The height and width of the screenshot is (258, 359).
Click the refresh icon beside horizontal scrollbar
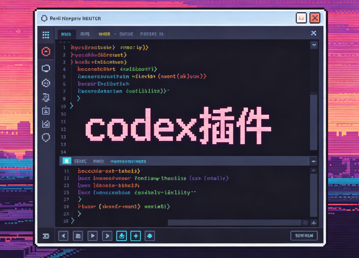[305, 223]
